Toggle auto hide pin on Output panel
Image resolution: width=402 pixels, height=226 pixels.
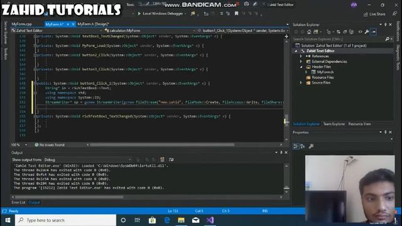point(281,153)
